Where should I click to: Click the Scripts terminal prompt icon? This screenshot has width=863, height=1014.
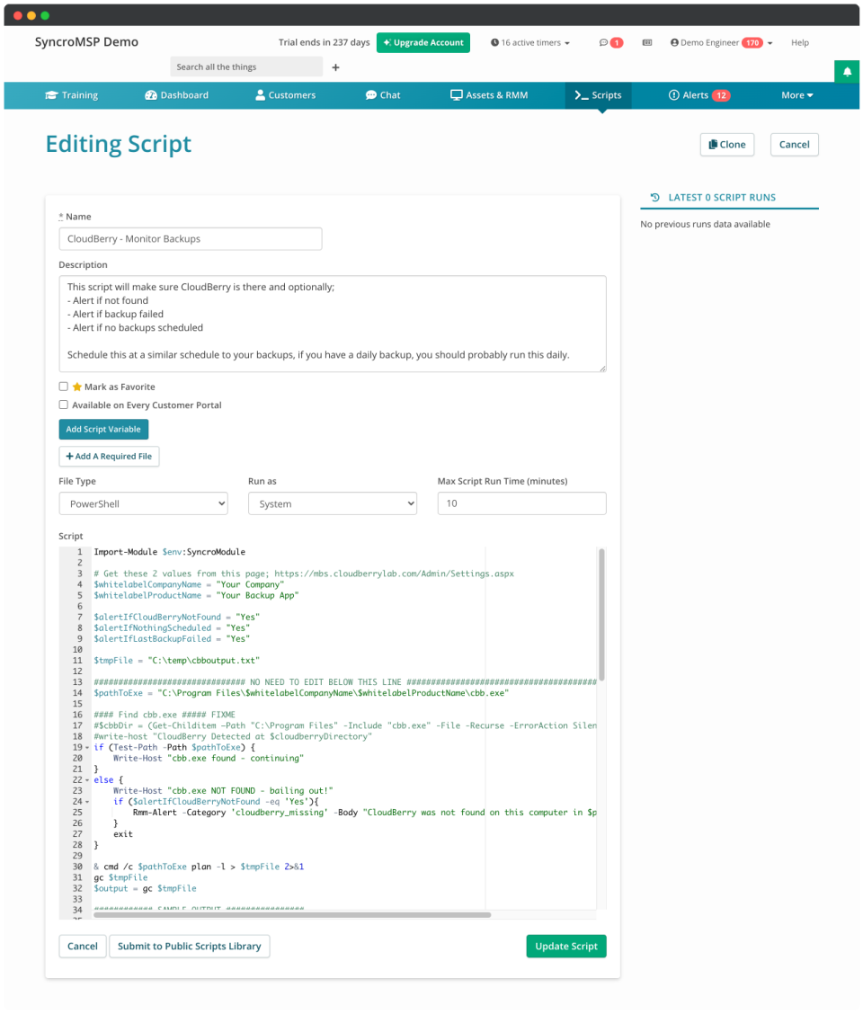point(581,95)
